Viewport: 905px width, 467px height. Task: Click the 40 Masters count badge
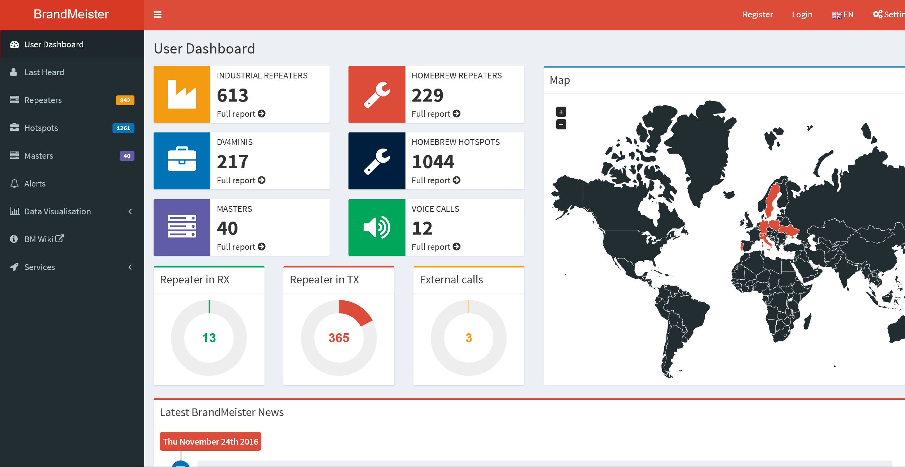coord(127,156)
